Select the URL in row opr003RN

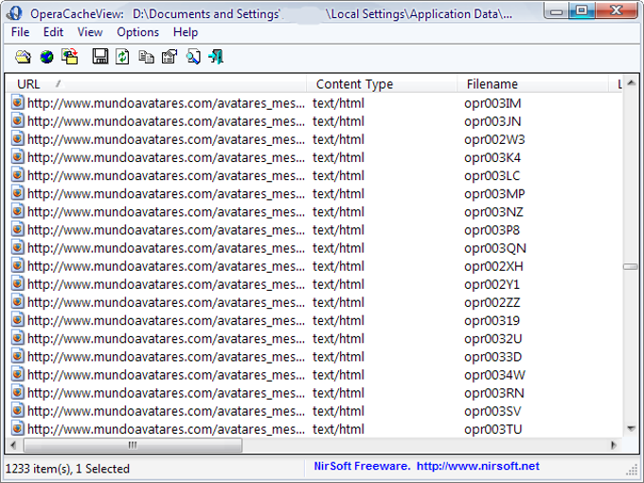(167, 392)
